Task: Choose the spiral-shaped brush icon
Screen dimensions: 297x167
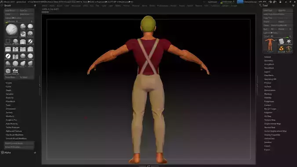Action: pos(30,34)
